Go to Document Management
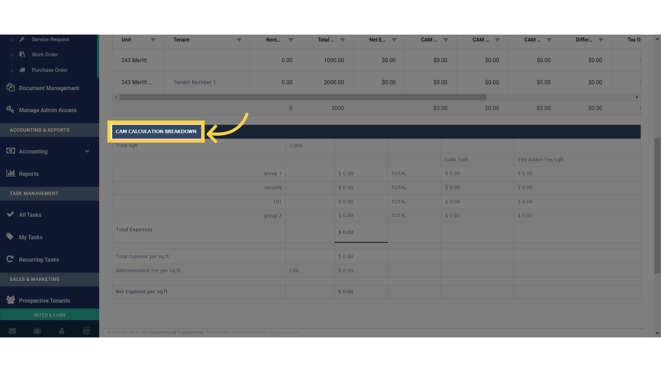Viewport: 661px width, 372px height. (49, 88)
